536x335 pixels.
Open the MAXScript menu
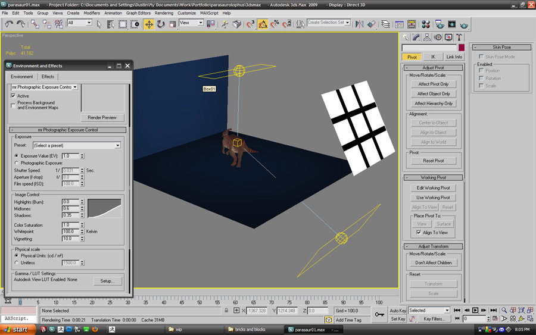[209, 13]
